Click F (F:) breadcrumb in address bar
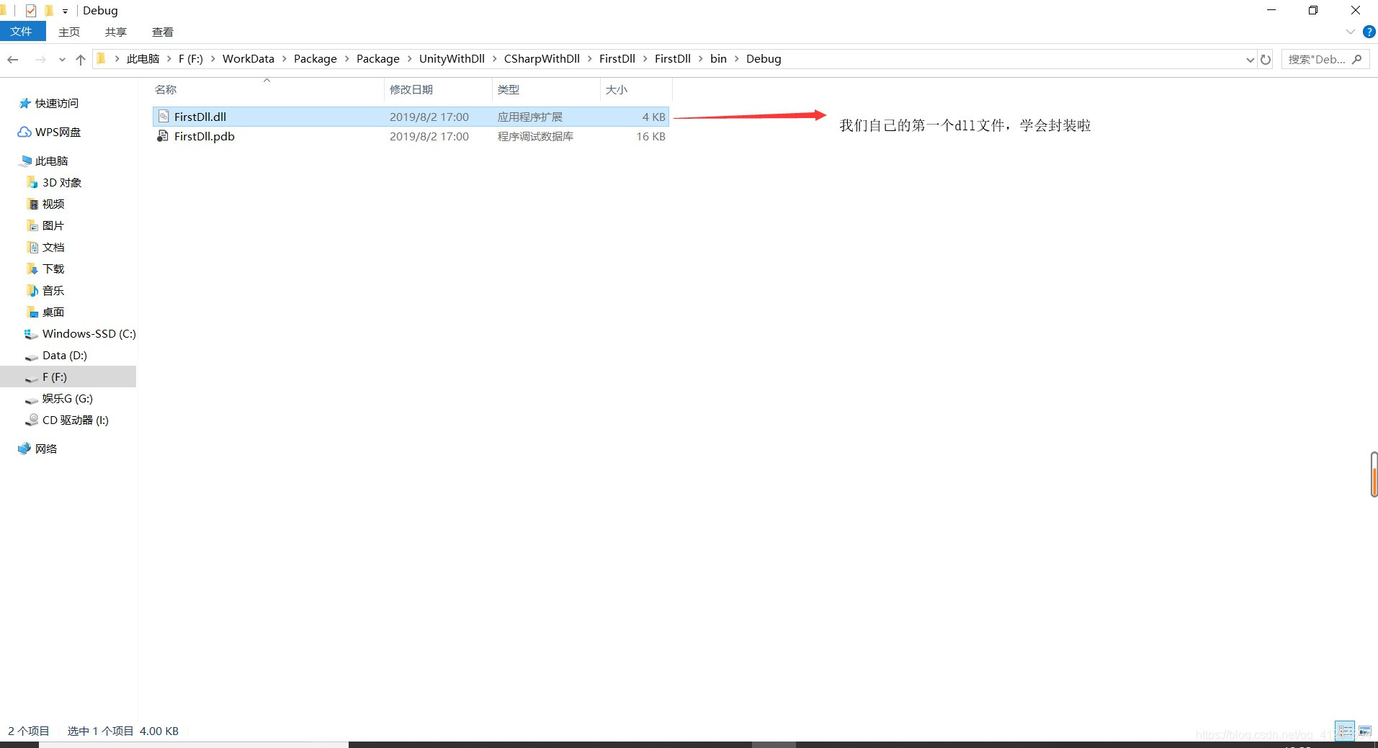The width and height of the screenshot is (1378, 748). (191, 59)
